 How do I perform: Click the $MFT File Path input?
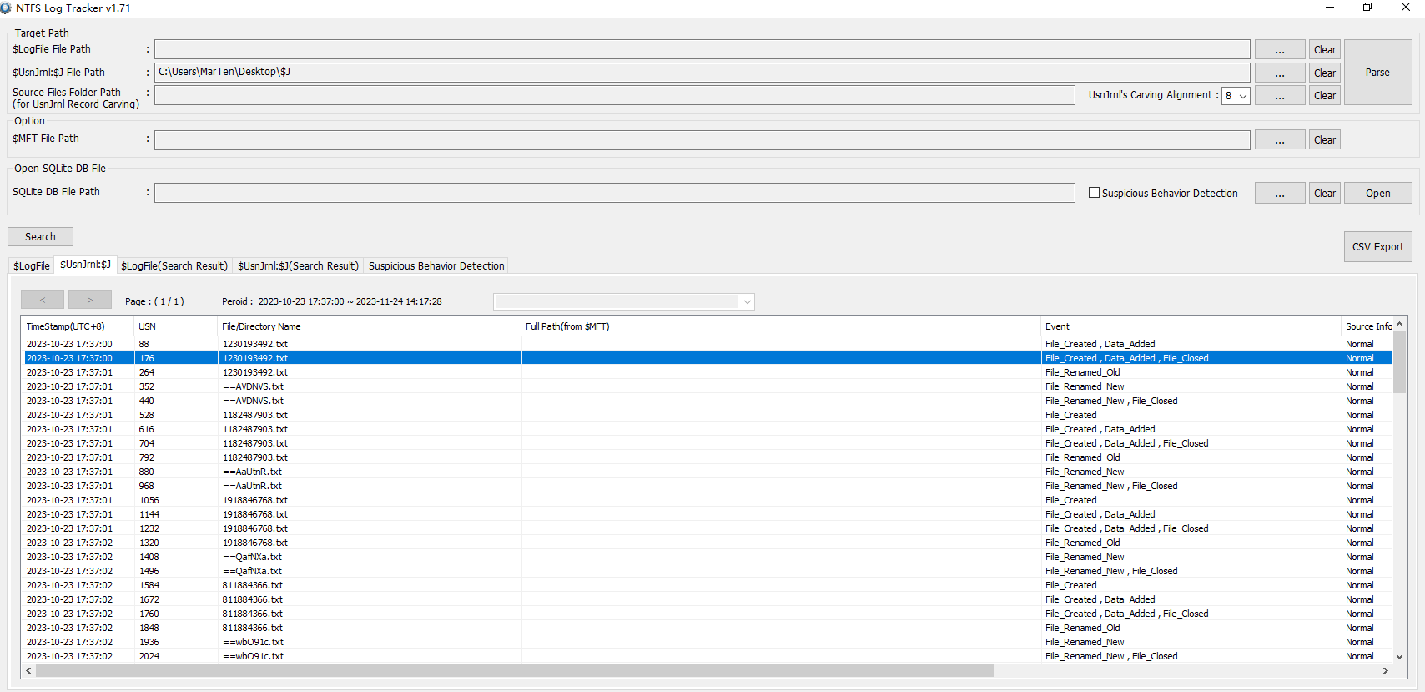702,139
